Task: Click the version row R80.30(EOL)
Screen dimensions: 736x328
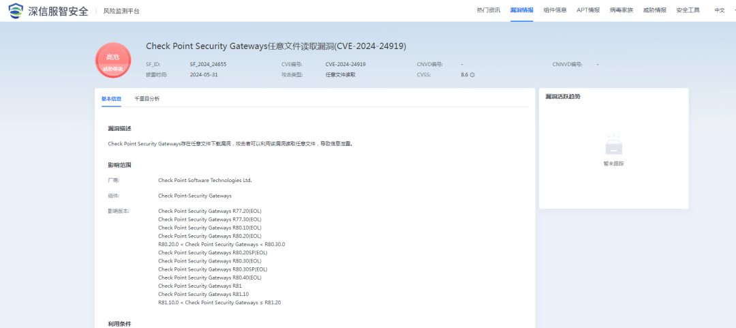Action: click(210, 260)
